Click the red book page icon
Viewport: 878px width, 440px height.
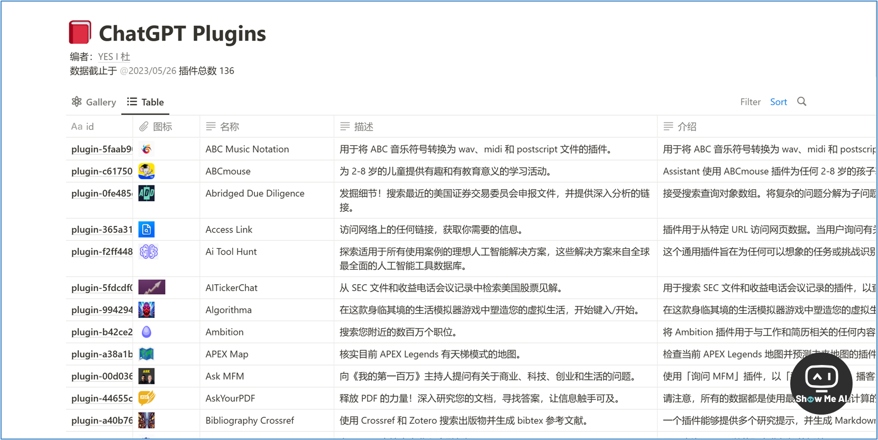(x=80, y=32)
